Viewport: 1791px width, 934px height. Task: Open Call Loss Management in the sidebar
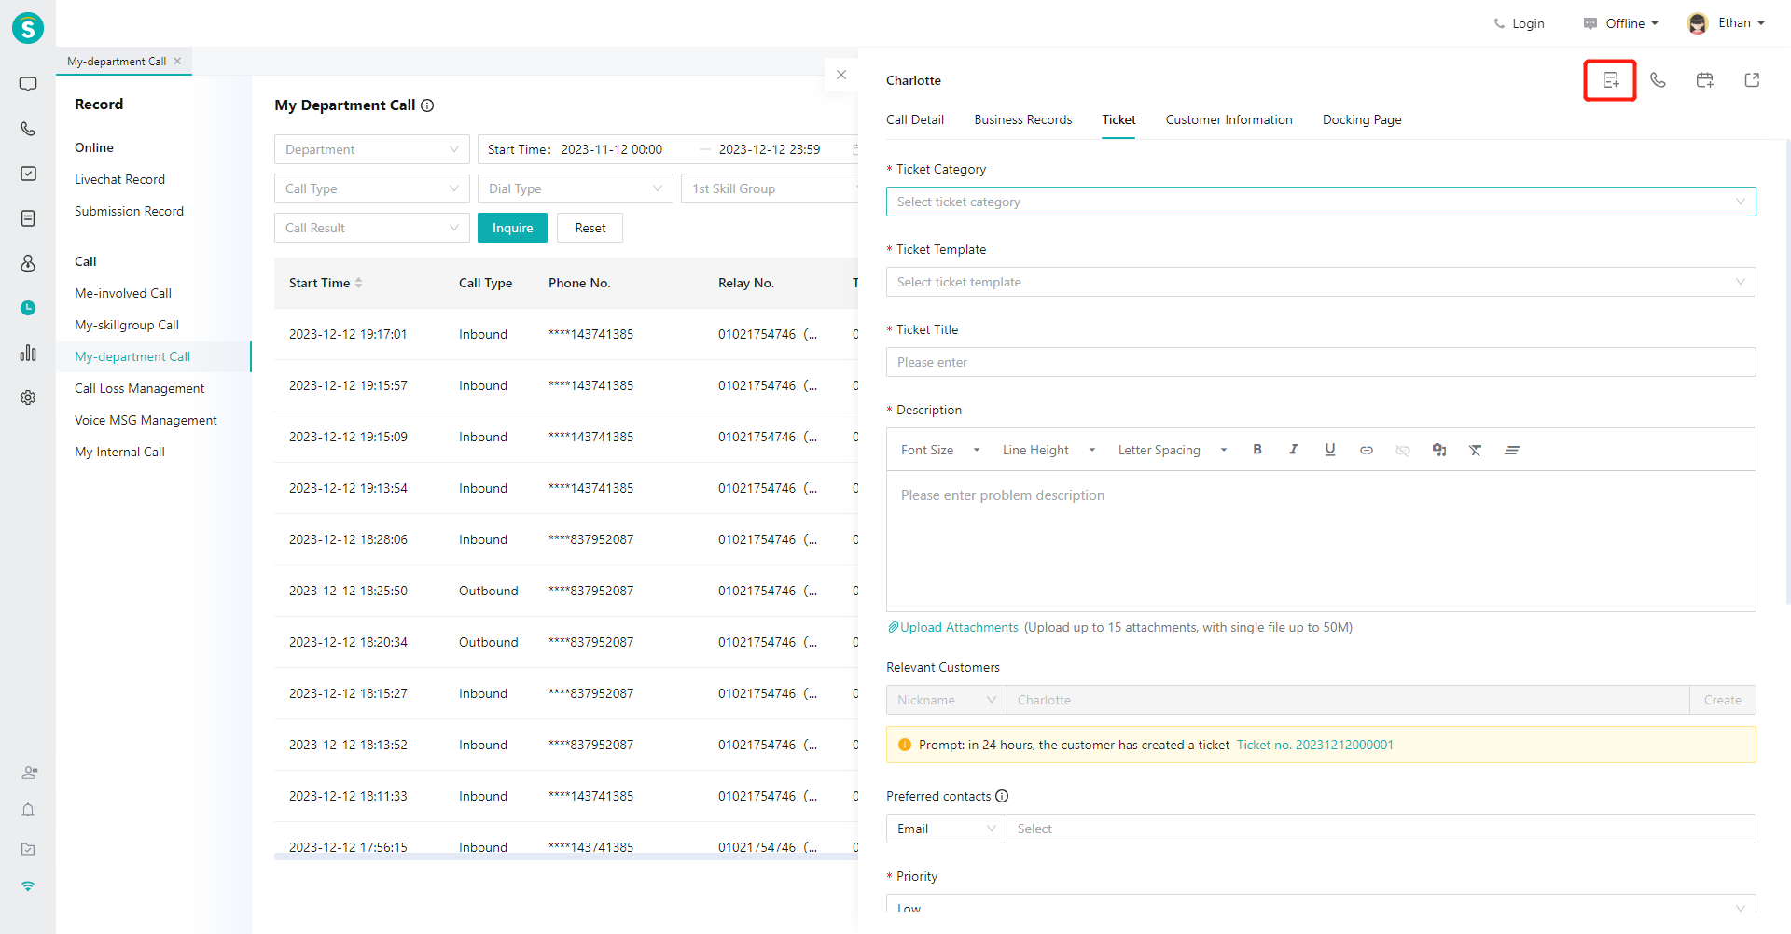coord(139,388)
